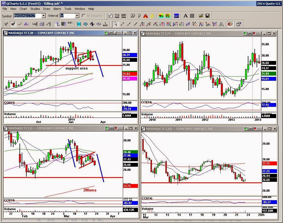Open the Studies menu

pos(35,9)
